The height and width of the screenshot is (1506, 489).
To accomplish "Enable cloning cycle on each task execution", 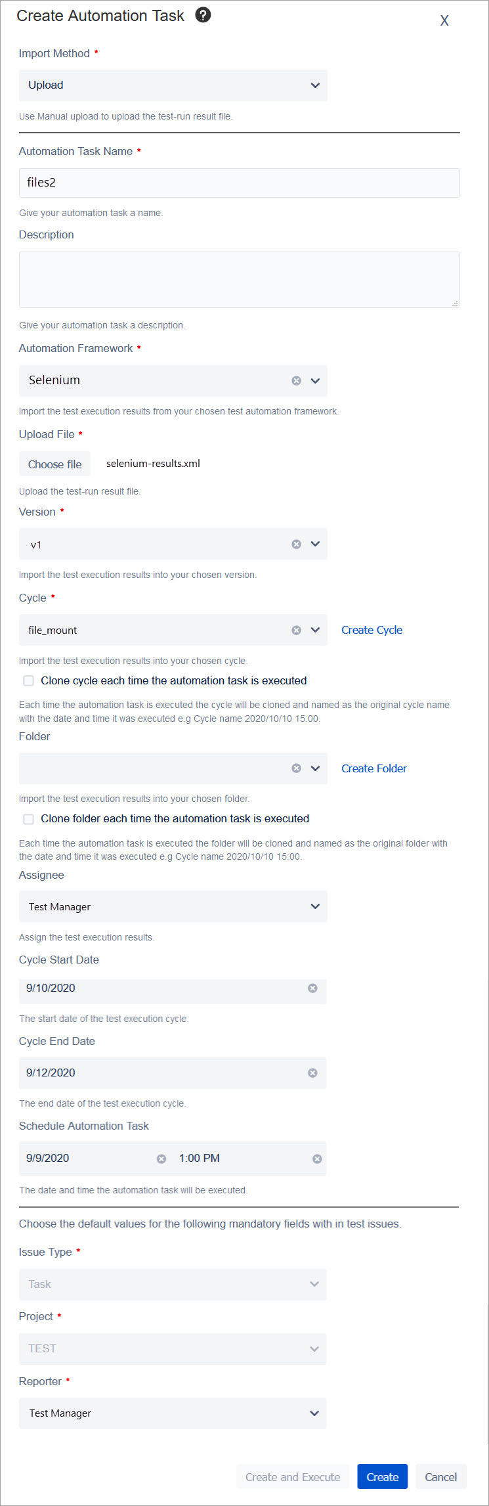I will tap(28, 680).
